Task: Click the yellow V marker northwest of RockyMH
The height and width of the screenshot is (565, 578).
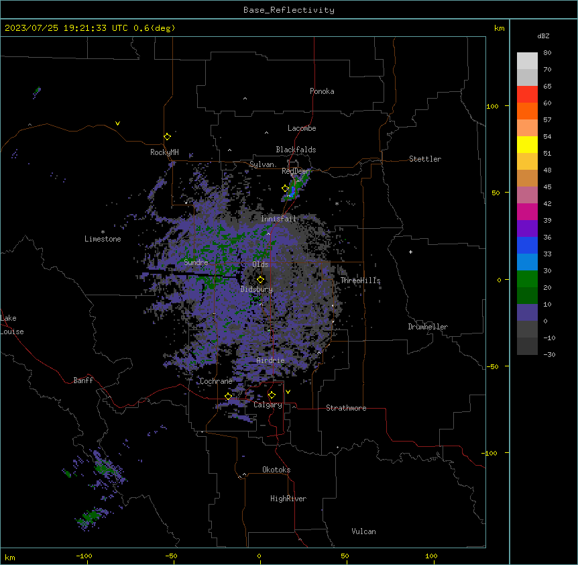Action: coord(117,123)
